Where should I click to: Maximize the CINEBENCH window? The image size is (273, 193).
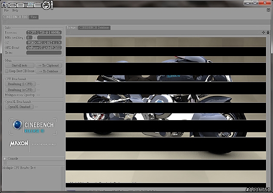tap(255, 3)
